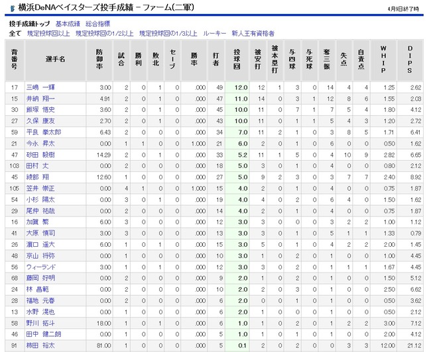Open player 笠井 崇正
Viewport: 431px width, 352px height.
40,189
